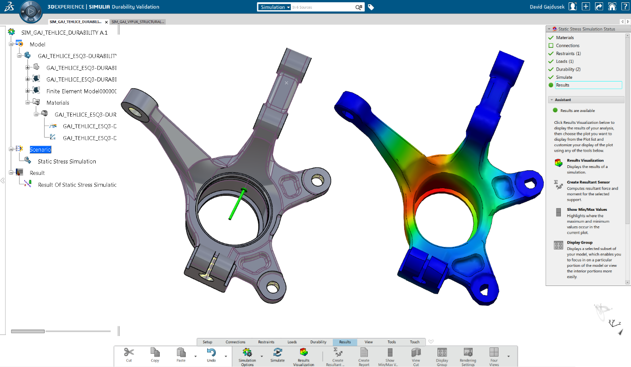631x367 pixels.
Task: Click the green Results status indicator
Action: click(x=551, y=85)
